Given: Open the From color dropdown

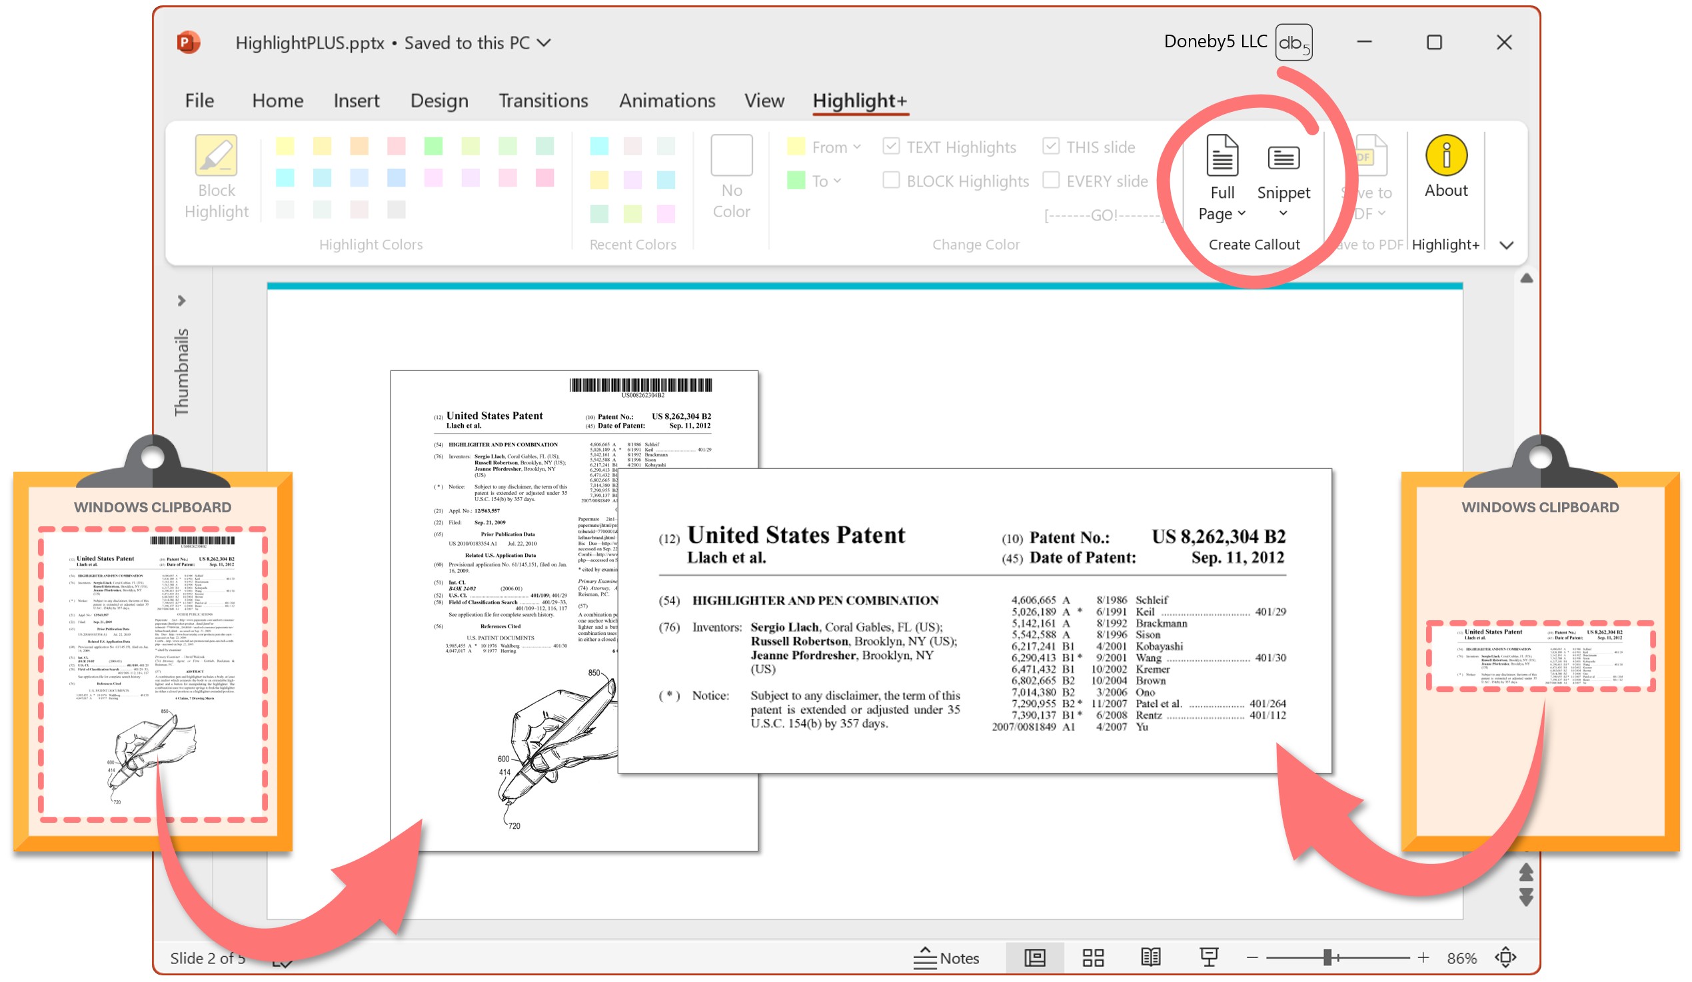Looking at the screenshot, I should point(824,147).
